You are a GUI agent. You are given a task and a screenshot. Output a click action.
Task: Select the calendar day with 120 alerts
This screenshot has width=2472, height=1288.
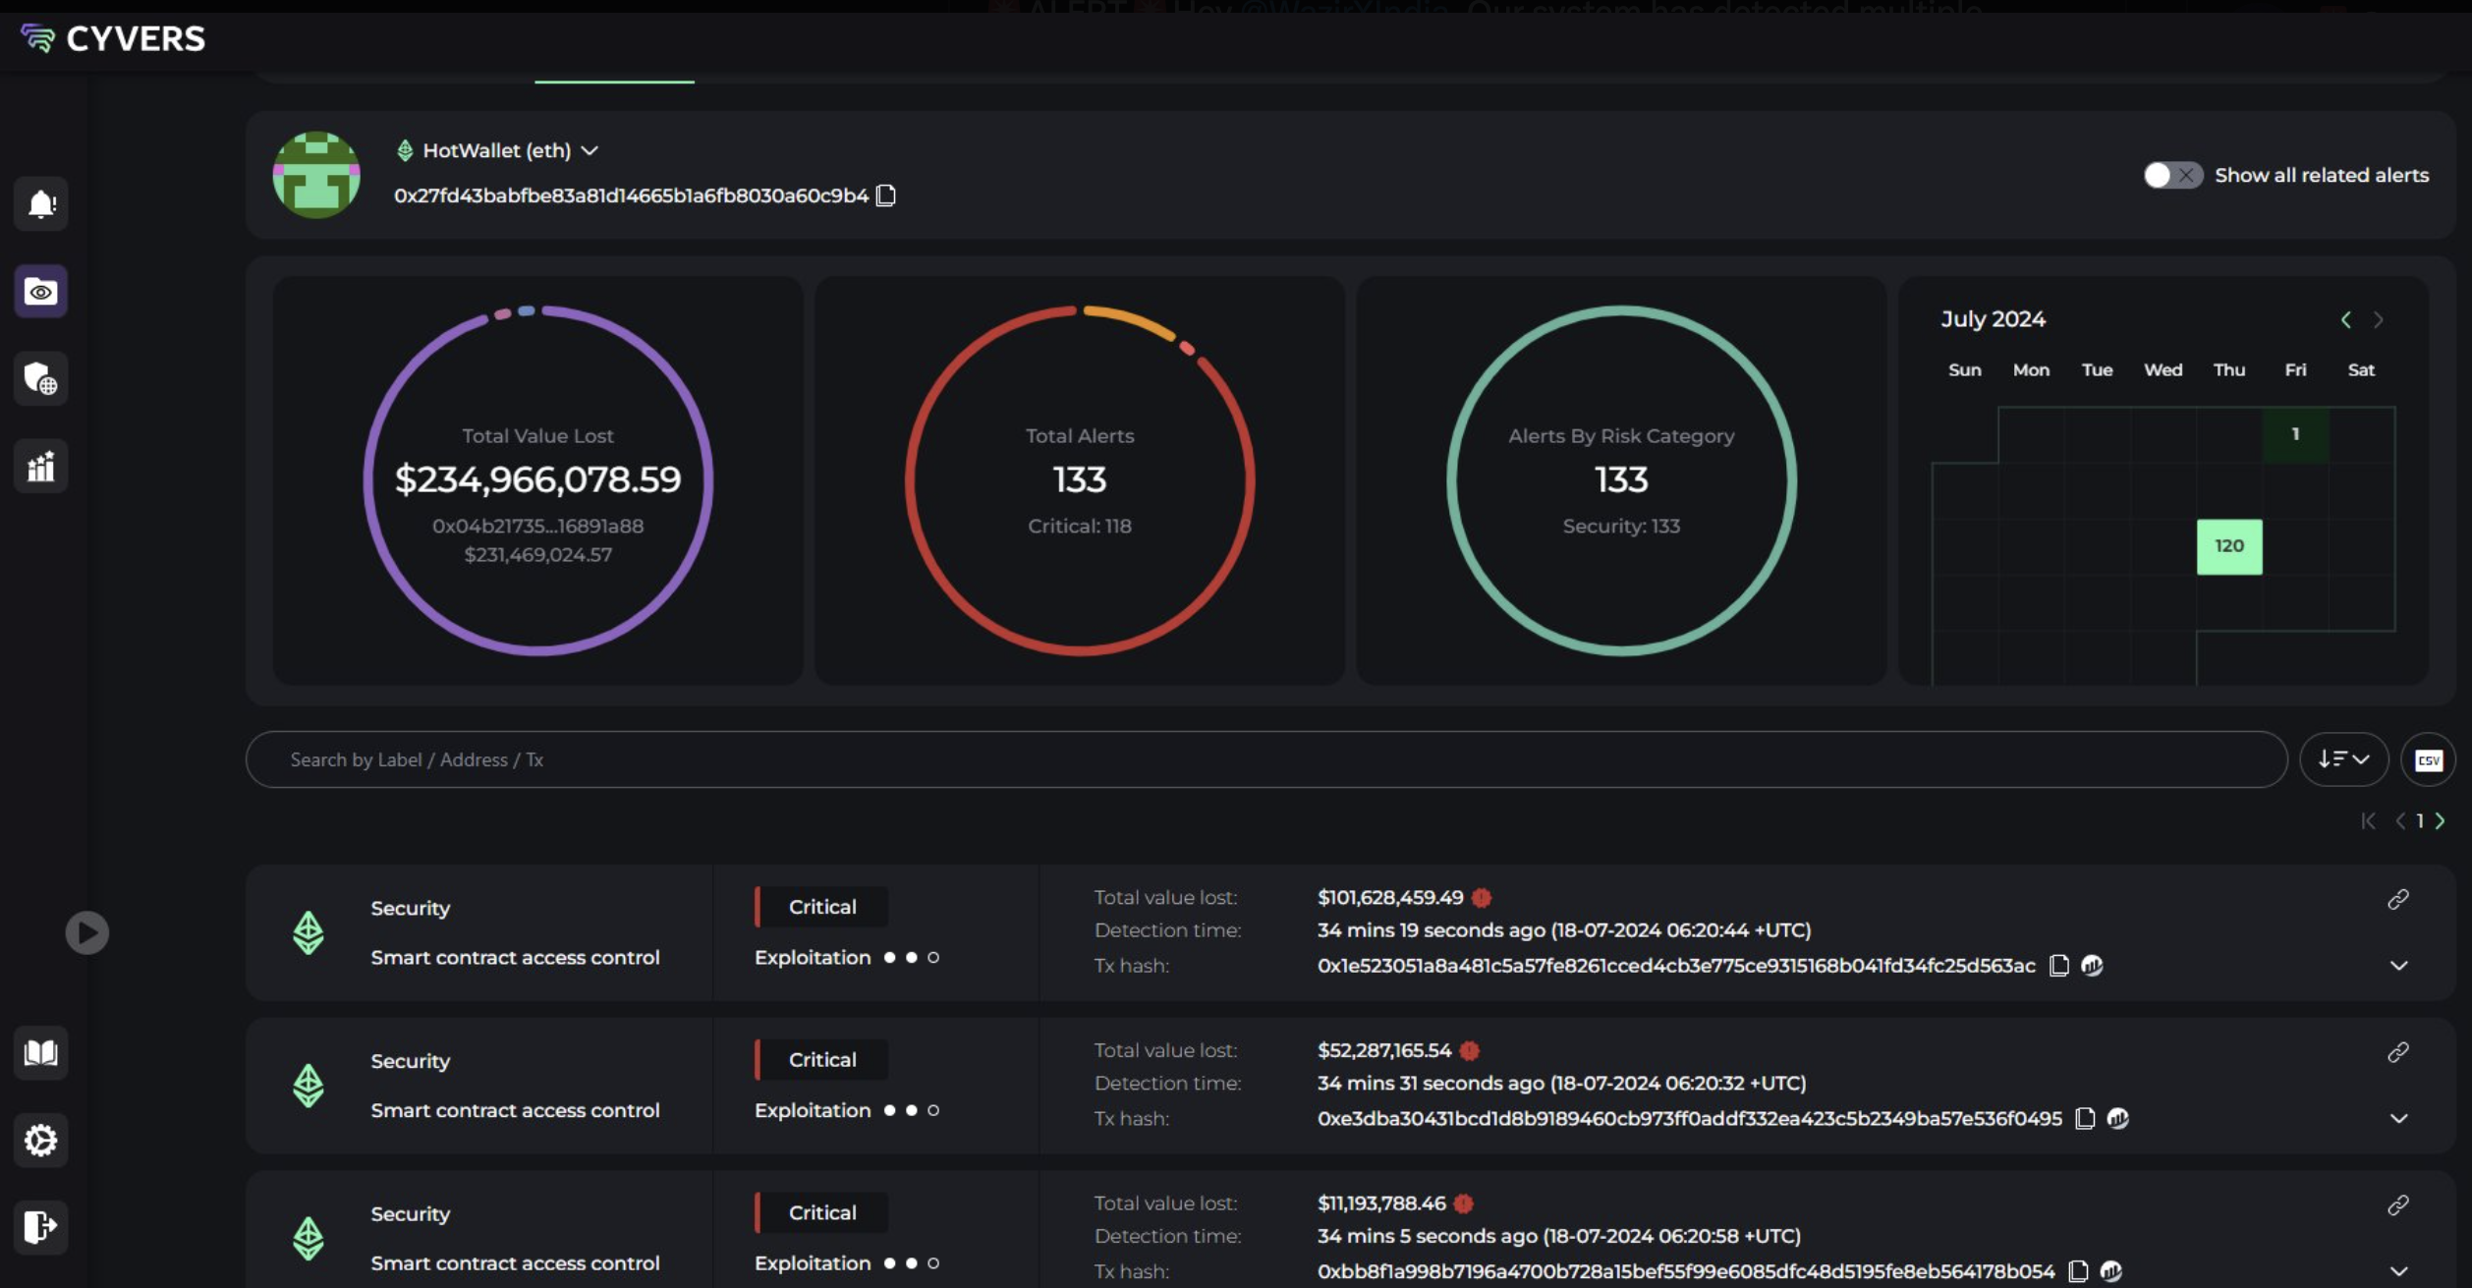(x=2228, y=546)
